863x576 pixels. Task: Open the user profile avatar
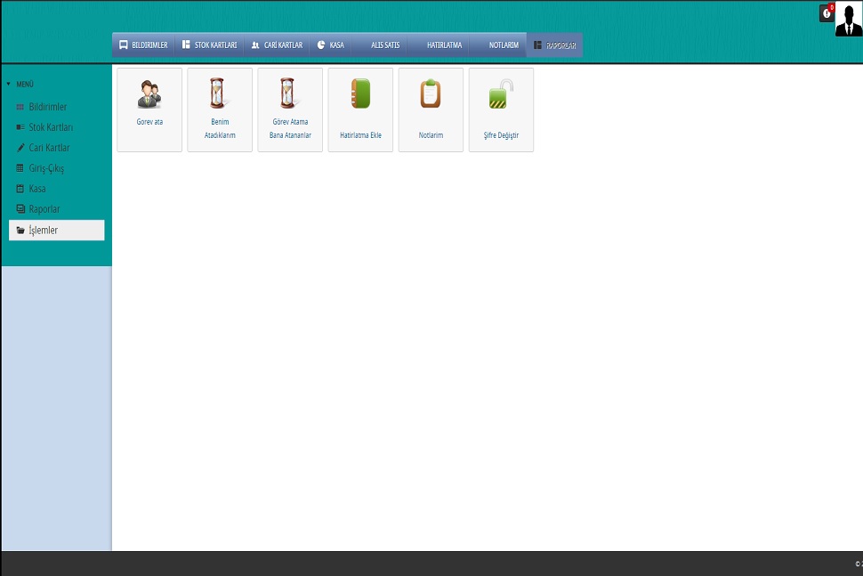tap(849, 19)
